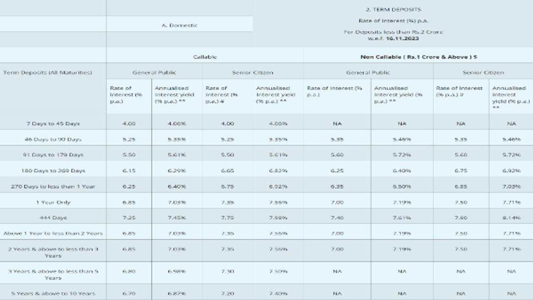This screenshot has width=533, height=300.
Task: Select 6.75 rate in 180 Days to 269 Days row
Action: click(x=460, y=171)
